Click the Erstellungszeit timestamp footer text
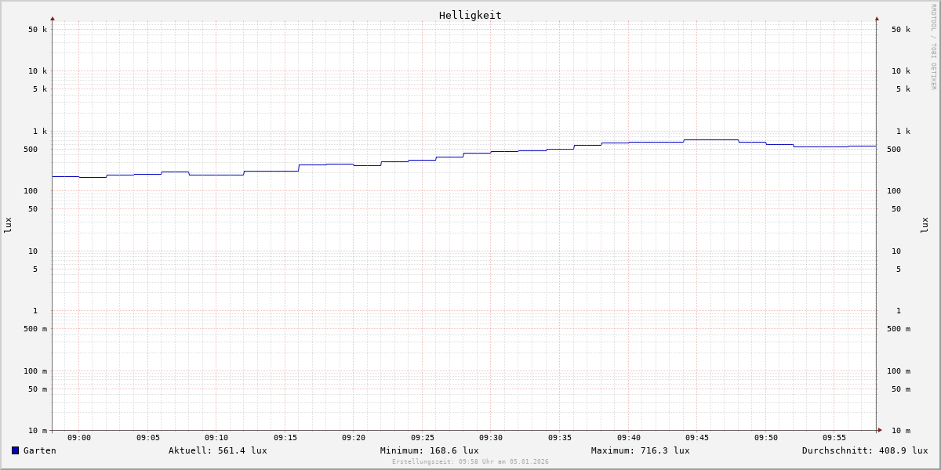Image resolution: width=941 pixels, height=470 pixels. 470,462
